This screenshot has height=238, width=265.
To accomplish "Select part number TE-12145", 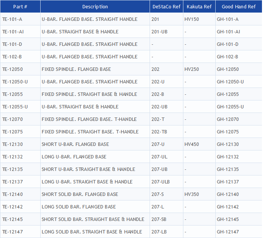I will [13, 219].
